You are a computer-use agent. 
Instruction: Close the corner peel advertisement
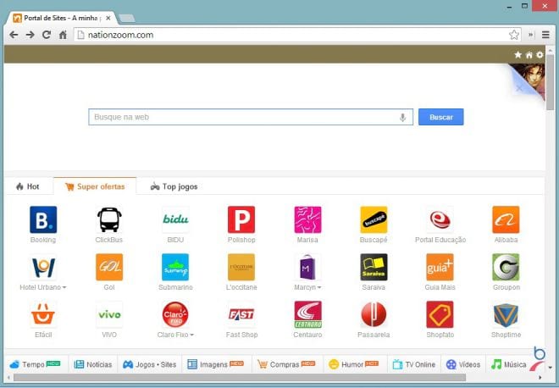[519, 88]
